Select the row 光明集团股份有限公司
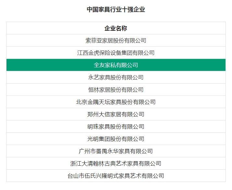 (116, 139)
